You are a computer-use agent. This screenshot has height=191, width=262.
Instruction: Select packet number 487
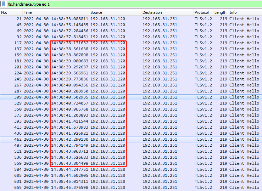(131, 145)
